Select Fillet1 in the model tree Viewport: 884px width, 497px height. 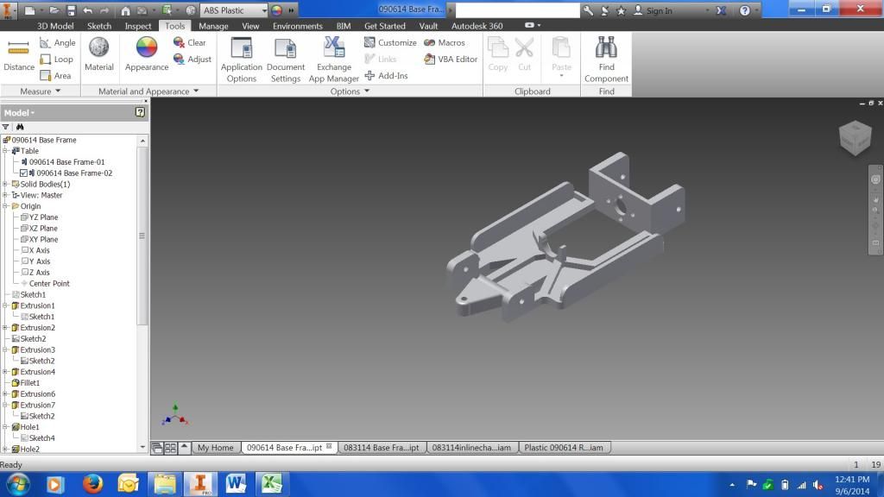(x=25, y=382)
